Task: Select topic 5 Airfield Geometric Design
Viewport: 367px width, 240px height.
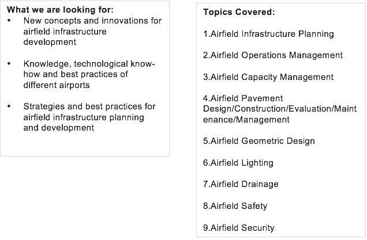Action: [x=259, y=141]
